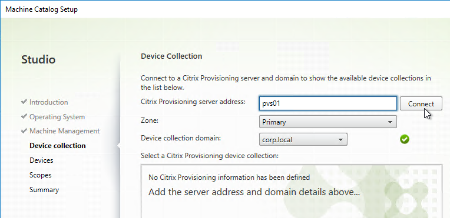
Task: Open the Zone dropdown showing Primary
Action: pyautogui.click(x=327, y=122)
